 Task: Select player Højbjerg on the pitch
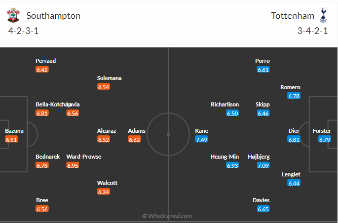point(258,157)
